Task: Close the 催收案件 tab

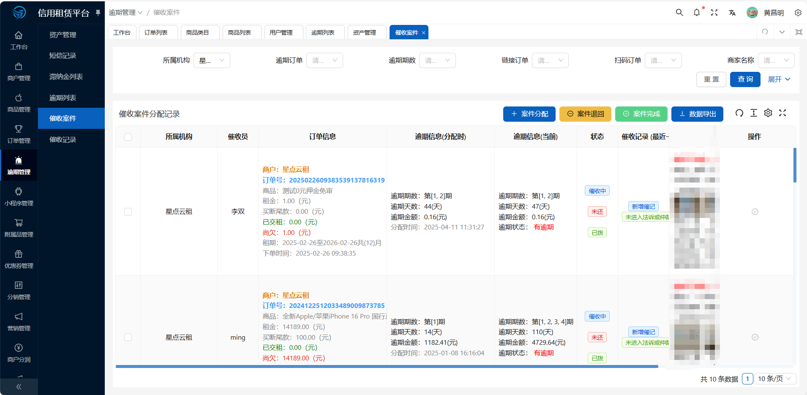Action: (423, 33)
